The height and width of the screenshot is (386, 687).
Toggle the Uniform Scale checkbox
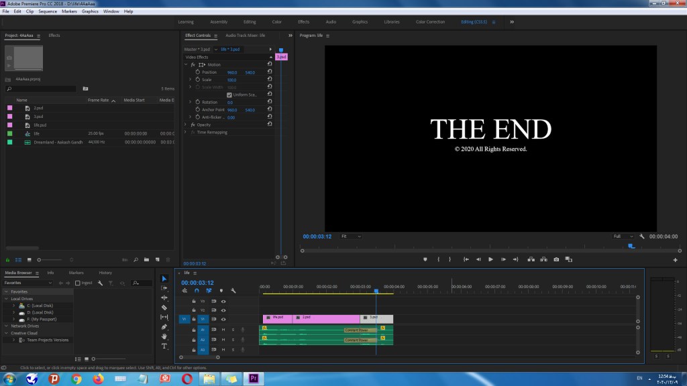click(229, 94)
